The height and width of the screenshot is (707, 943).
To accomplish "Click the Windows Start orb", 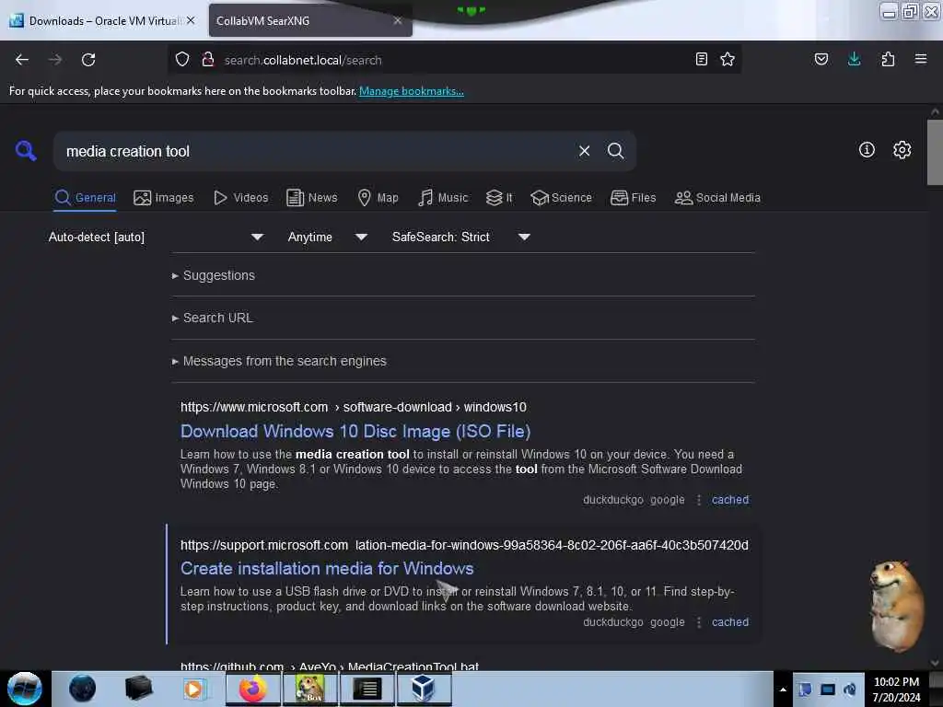I will coord(25,689).
